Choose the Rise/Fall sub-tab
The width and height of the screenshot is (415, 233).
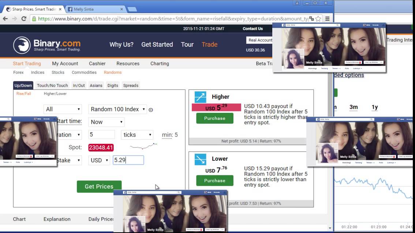tap(23, 93)
